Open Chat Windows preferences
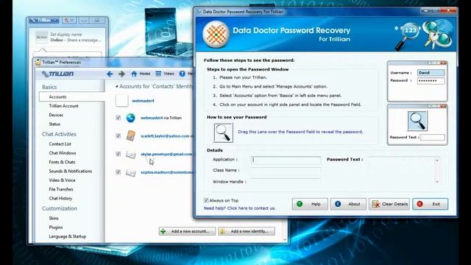The image size is (471, 265). tap(63, 153)
